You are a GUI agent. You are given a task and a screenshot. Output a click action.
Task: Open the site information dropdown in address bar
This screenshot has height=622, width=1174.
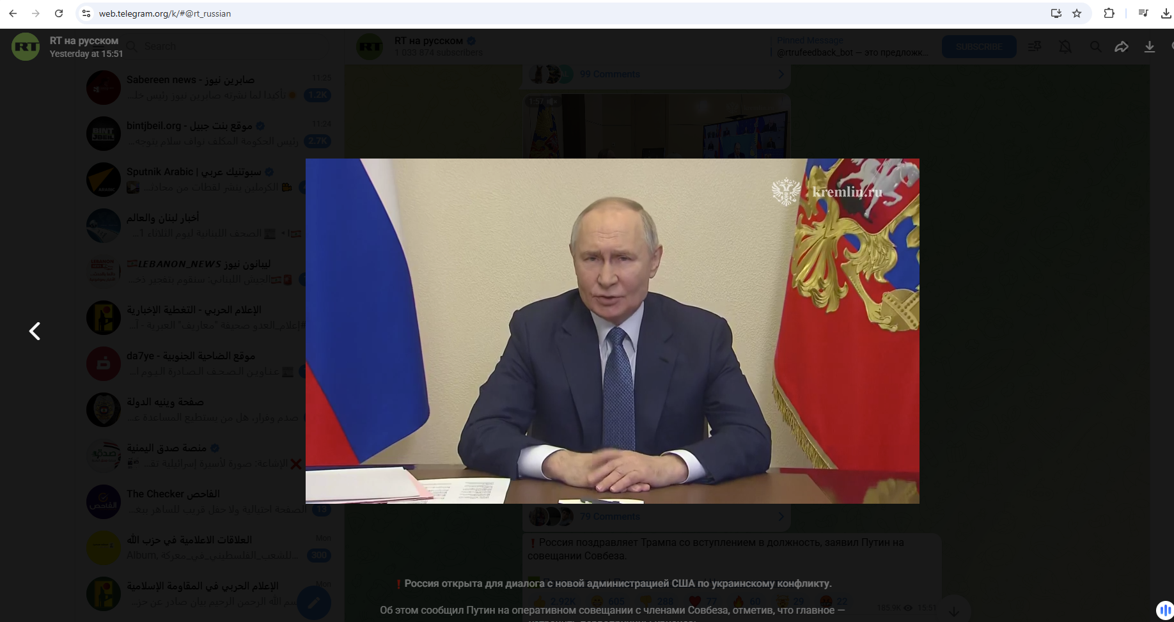pyautogui.click(x=86, y=13)
